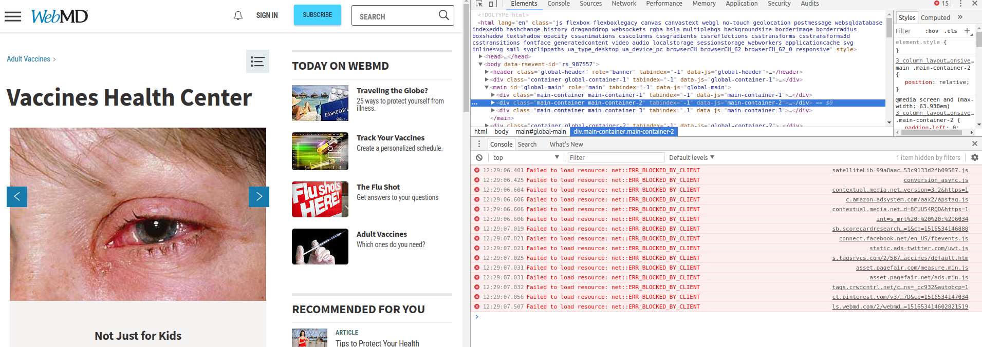This screenshot has height=347, width=982.
Task: Switch to the Elements tab
Action: tap(524, 4)
